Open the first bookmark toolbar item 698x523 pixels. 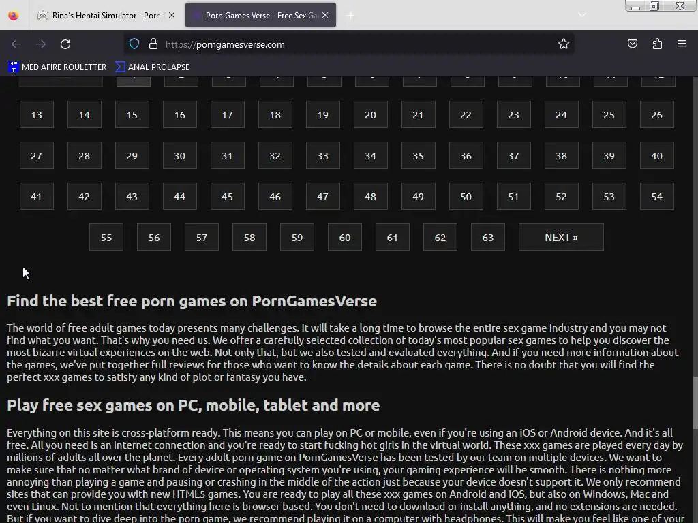pos(57,67)
